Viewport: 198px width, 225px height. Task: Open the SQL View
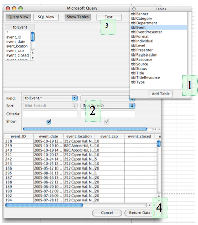point(46,17)
